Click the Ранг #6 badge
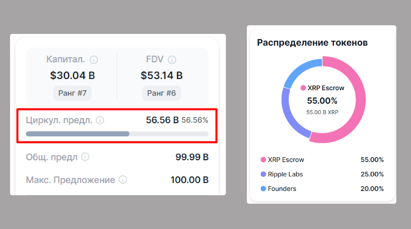Image resolution: width=411 pixels, height=229 pixels. click(162, 93)
